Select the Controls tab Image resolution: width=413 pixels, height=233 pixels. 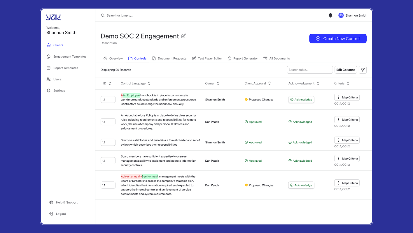coord(137,59)
